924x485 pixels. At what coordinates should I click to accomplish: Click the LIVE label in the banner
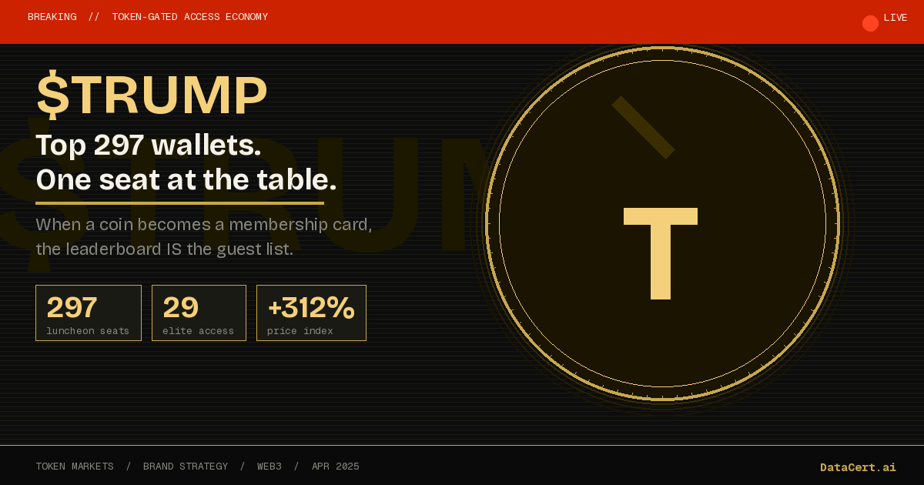[x=896, y=18]
